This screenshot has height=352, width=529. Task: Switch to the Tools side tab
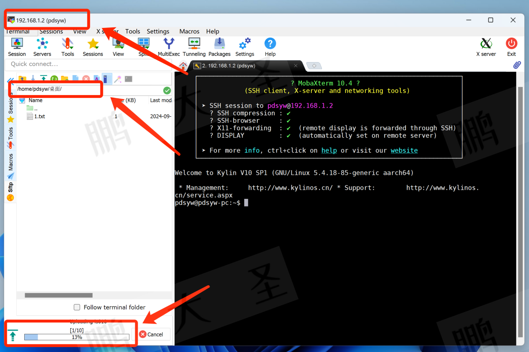10,137
